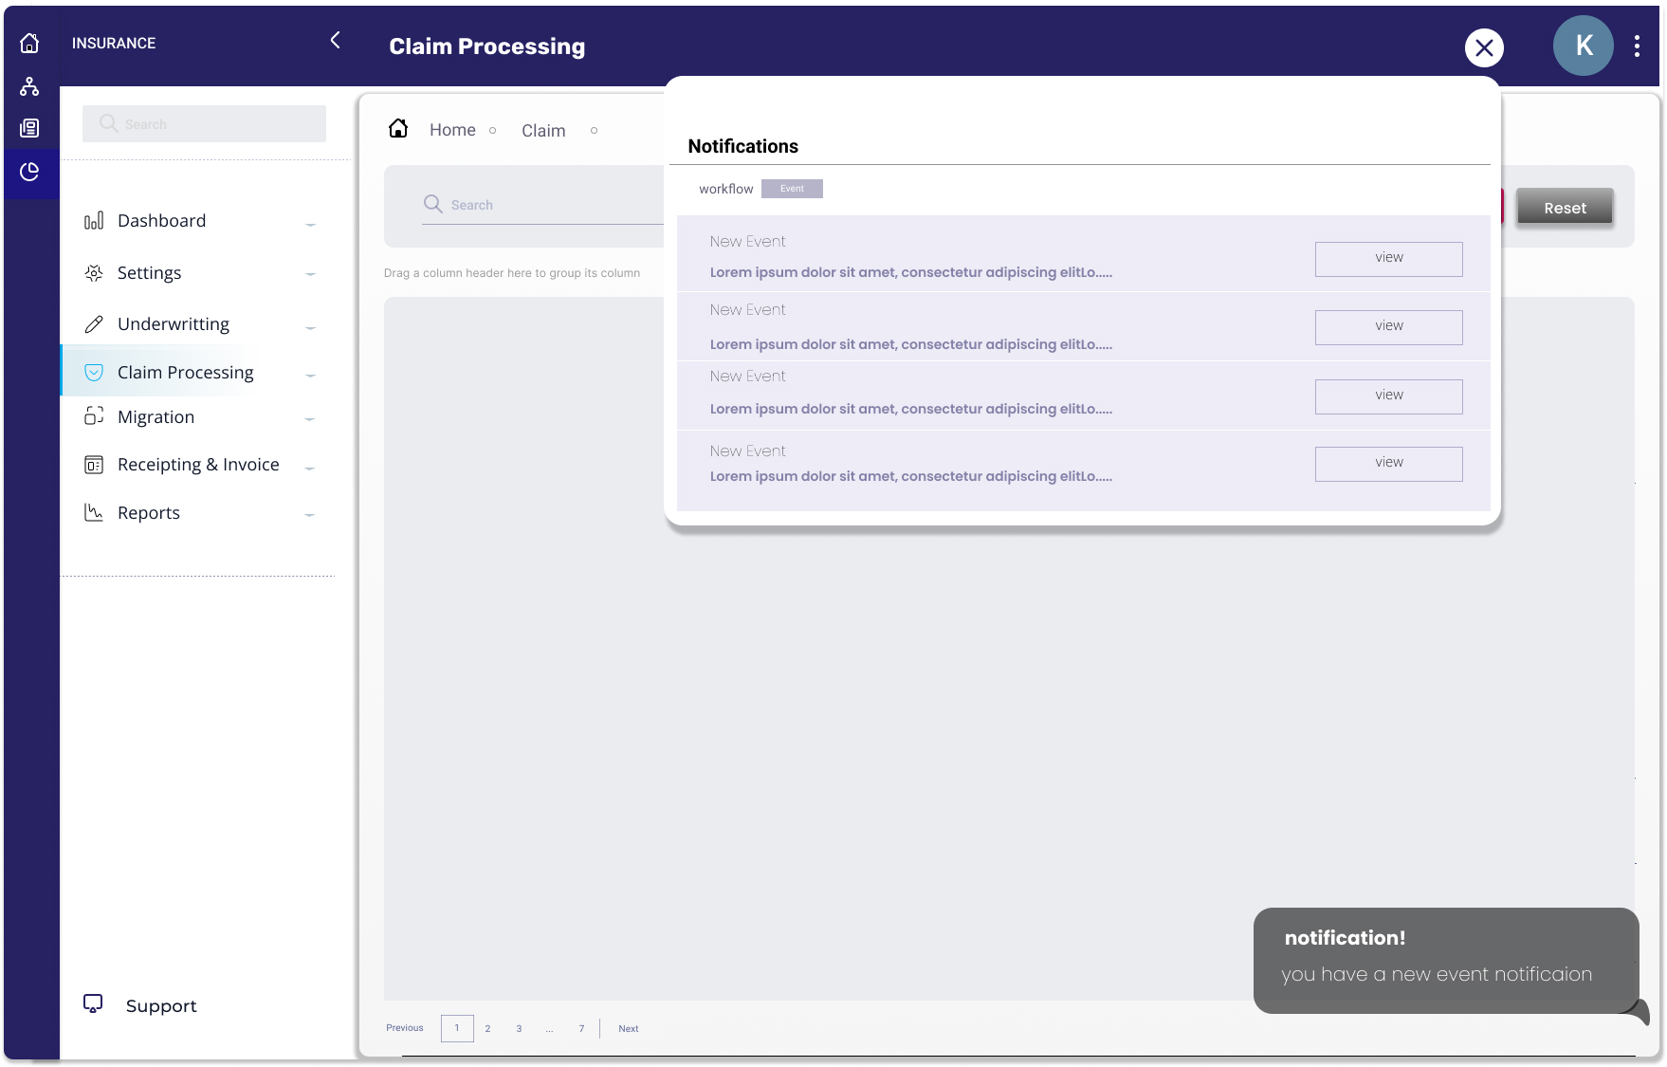Click the sidebar Search field
The width and height of the screenshot is (1667, 1067).
click(x=204, y=124)
